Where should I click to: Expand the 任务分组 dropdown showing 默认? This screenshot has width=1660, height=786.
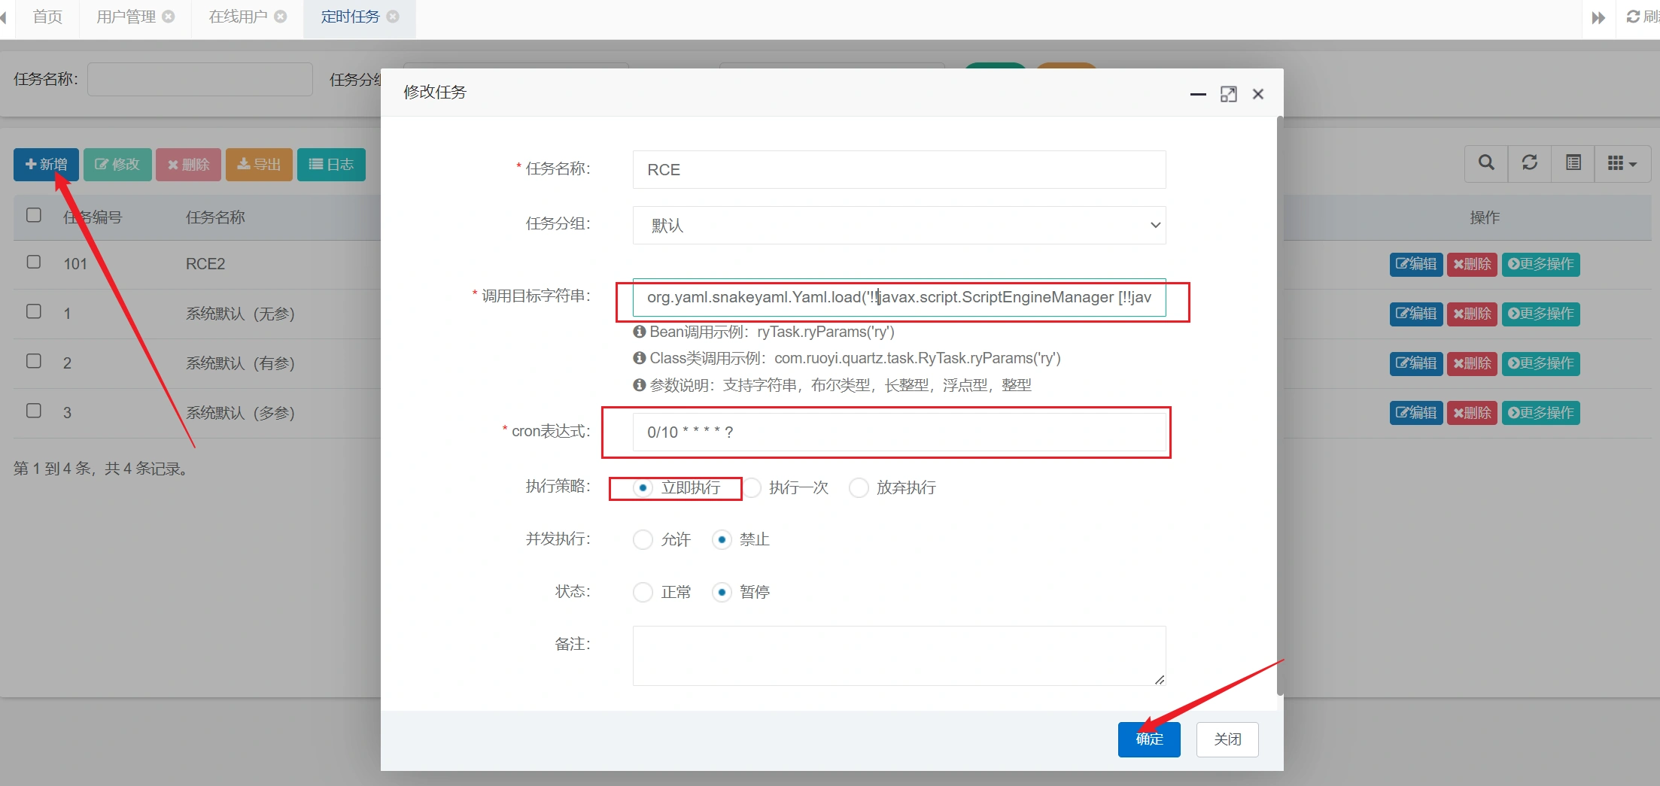[898, 226]
